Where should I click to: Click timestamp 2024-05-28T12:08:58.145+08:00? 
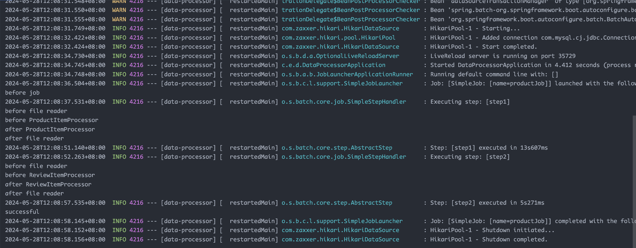click(55, 221)
